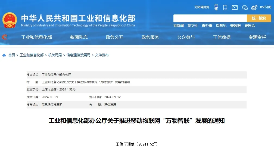The image size is (274, 148).
Task: Click the 无障碍浏览 accessibility link
Action: [202, 7]
